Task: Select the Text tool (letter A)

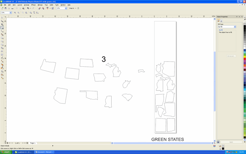Action: click(x=2, y=51)
